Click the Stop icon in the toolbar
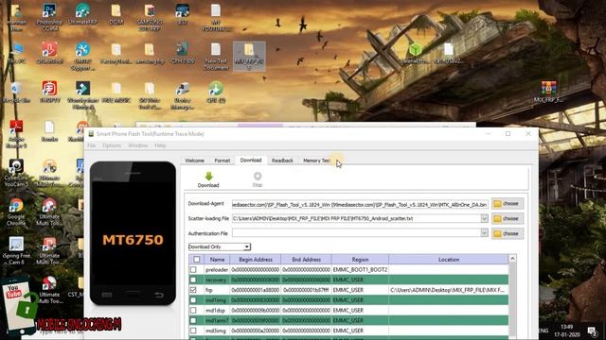Screen dimensions: 606x340 pos(258,177)
